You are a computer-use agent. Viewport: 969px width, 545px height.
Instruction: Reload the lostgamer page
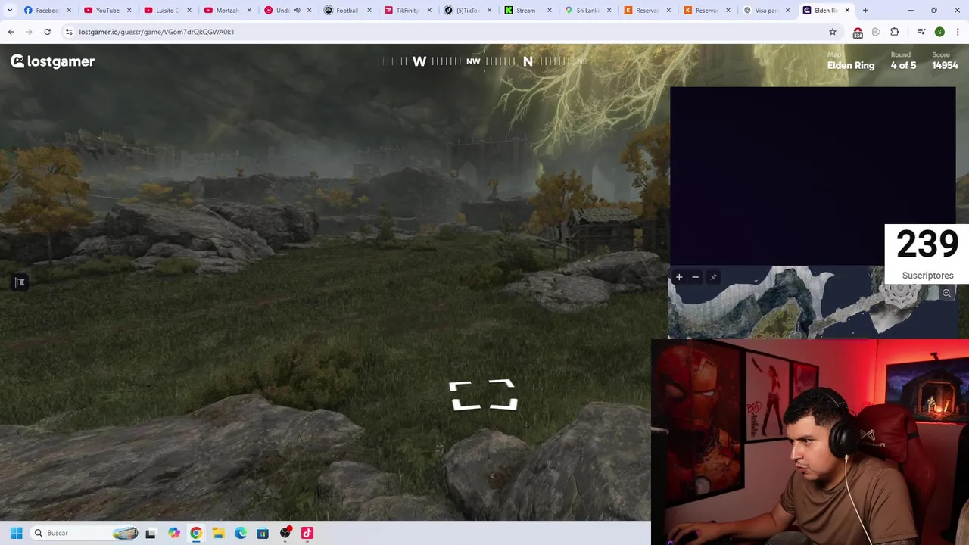(47, 32)
